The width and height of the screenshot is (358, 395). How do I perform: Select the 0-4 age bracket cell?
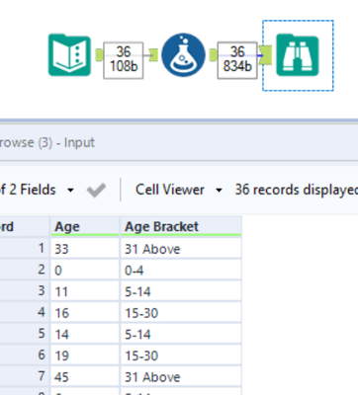tap(181, 271)
